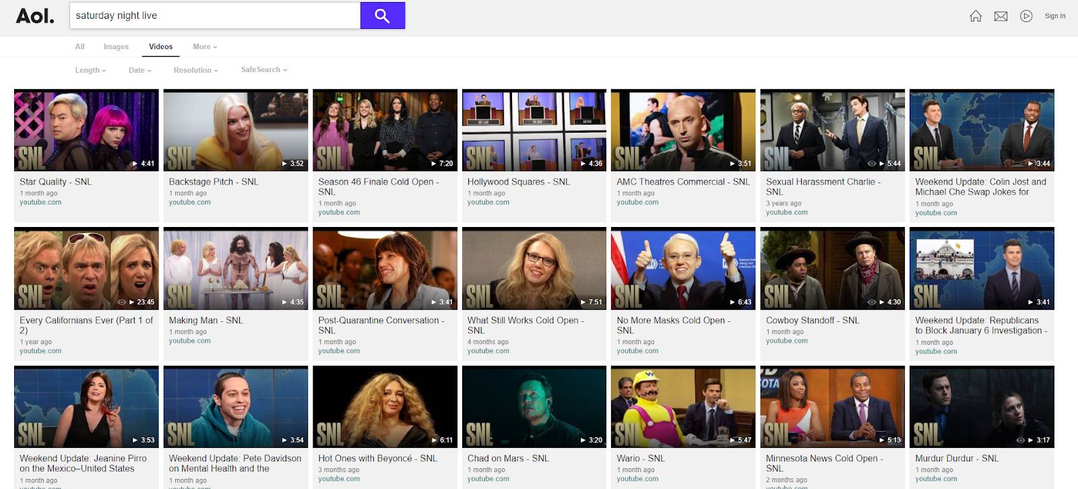Click the 'Star Quality - SNL' title

tap(55, 182)
